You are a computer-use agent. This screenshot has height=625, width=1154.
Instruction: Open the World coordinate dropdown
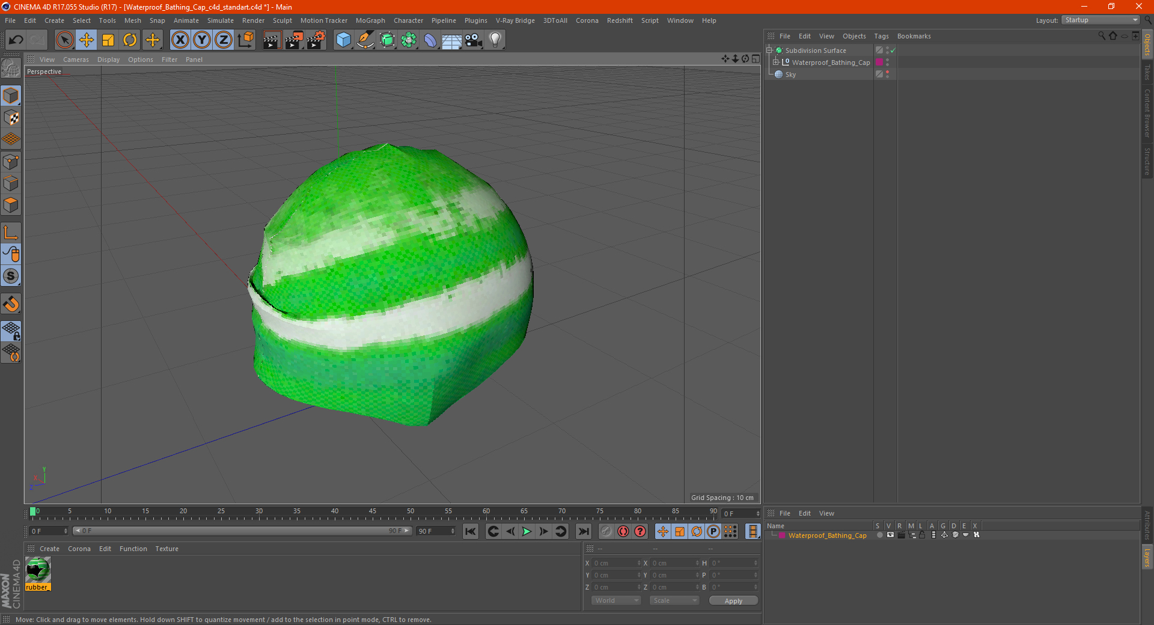[616, 600]
